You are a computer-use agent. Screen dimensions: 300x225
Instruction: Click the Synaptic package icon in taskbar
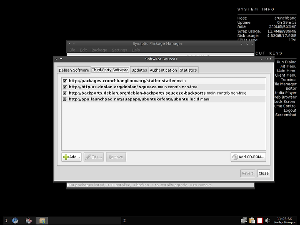[x=29, y=220]
